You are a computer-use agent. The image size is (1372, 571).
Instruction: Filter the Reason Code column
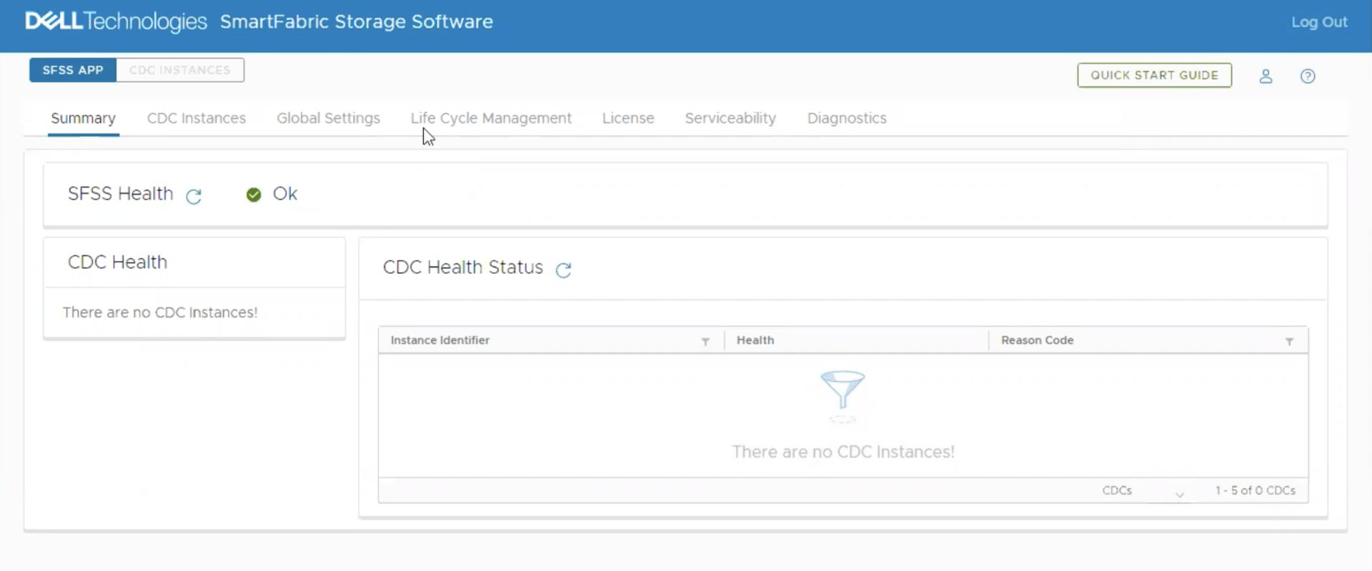[x=1289, y=342]
